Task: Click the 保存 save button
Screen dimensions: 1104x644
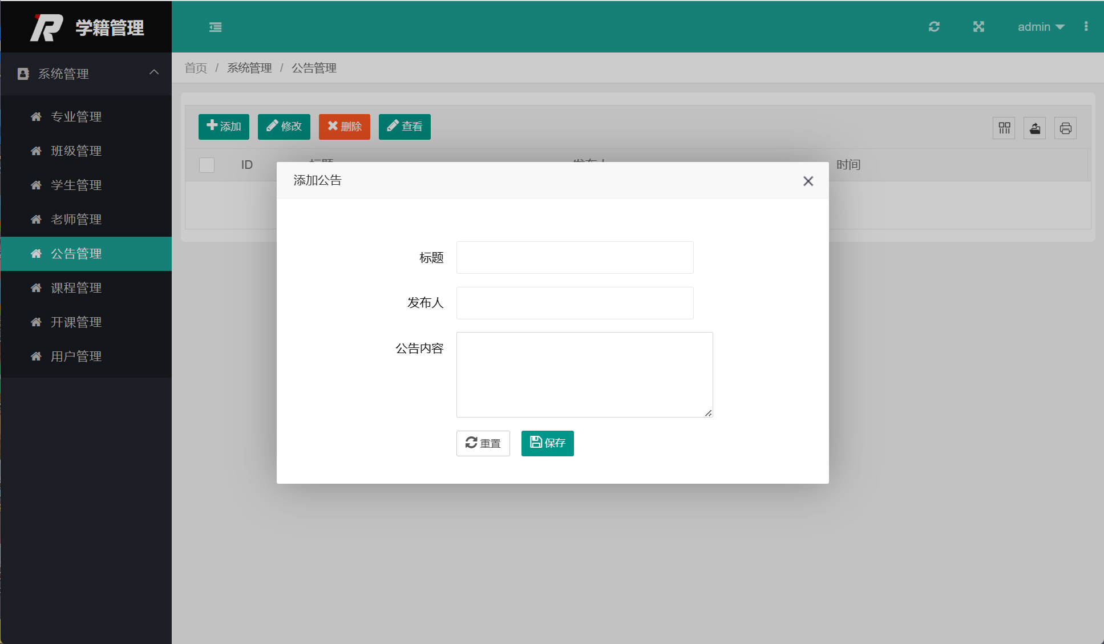Action: coord(547,443)
